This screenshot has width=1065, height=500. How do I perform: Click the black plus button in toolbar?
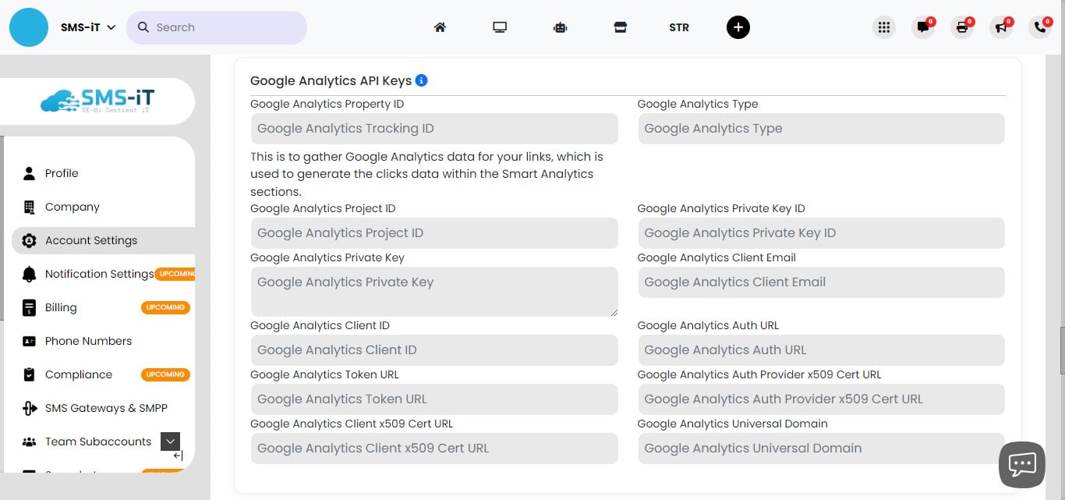(738, 27)
